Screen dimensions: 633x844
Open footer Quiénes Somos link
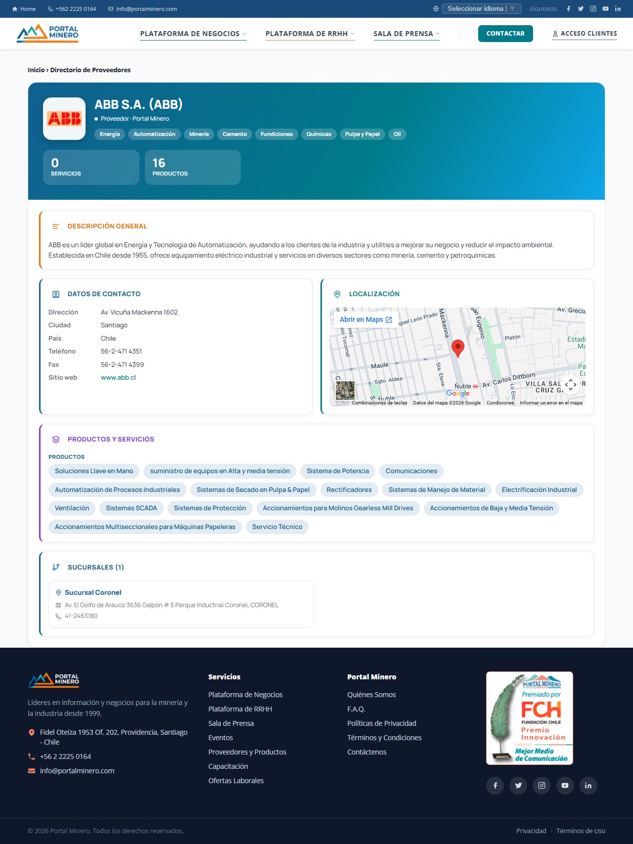pyautogui.click(x=371, y=695)
